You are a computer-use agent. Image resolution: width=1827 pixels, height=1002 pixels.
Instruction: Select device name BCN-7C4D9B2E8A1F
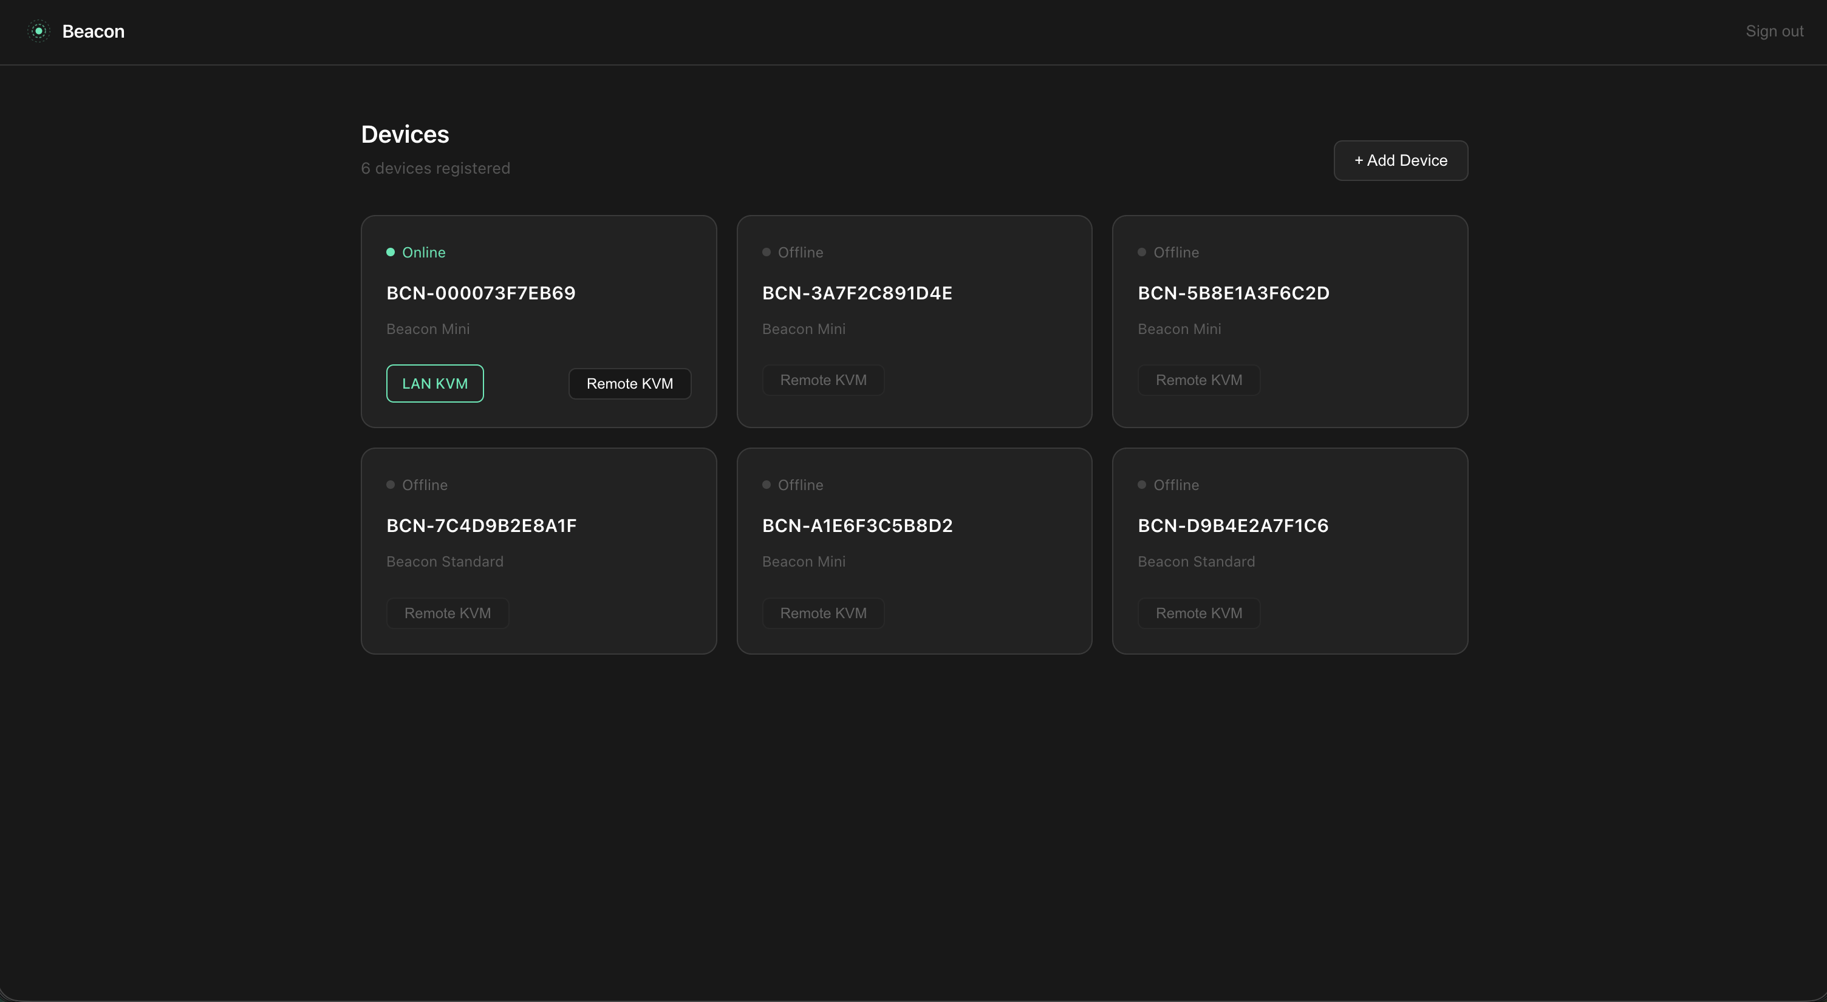tap(482, 525)
